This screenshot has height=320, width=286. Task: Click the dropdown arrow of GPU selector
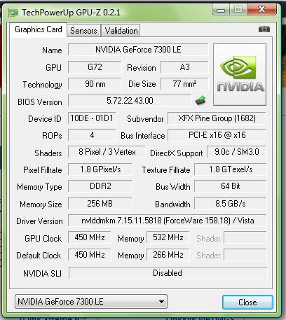(x=161, y=302)
